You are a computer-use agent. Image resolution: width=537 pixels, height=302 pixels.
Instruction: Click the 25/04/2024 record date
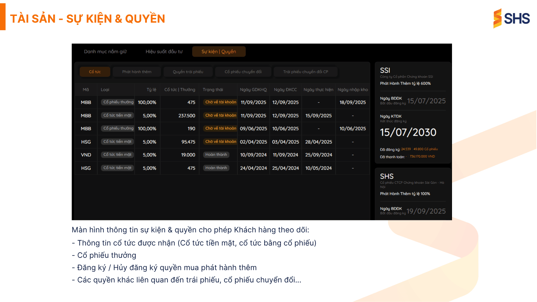286,168
